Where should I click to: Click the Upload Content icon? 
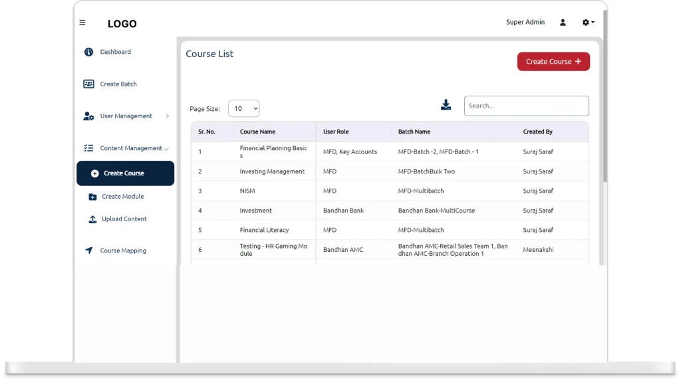pos(92,219)
